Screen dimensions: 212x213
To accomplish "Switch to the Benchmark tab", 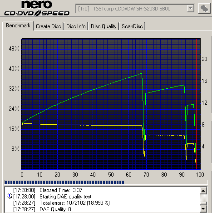I will [x=18, y=25].
